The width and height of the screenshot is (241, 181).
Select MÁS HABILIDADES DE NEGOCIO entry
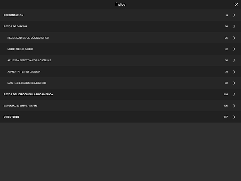click(x=120, y=83)
